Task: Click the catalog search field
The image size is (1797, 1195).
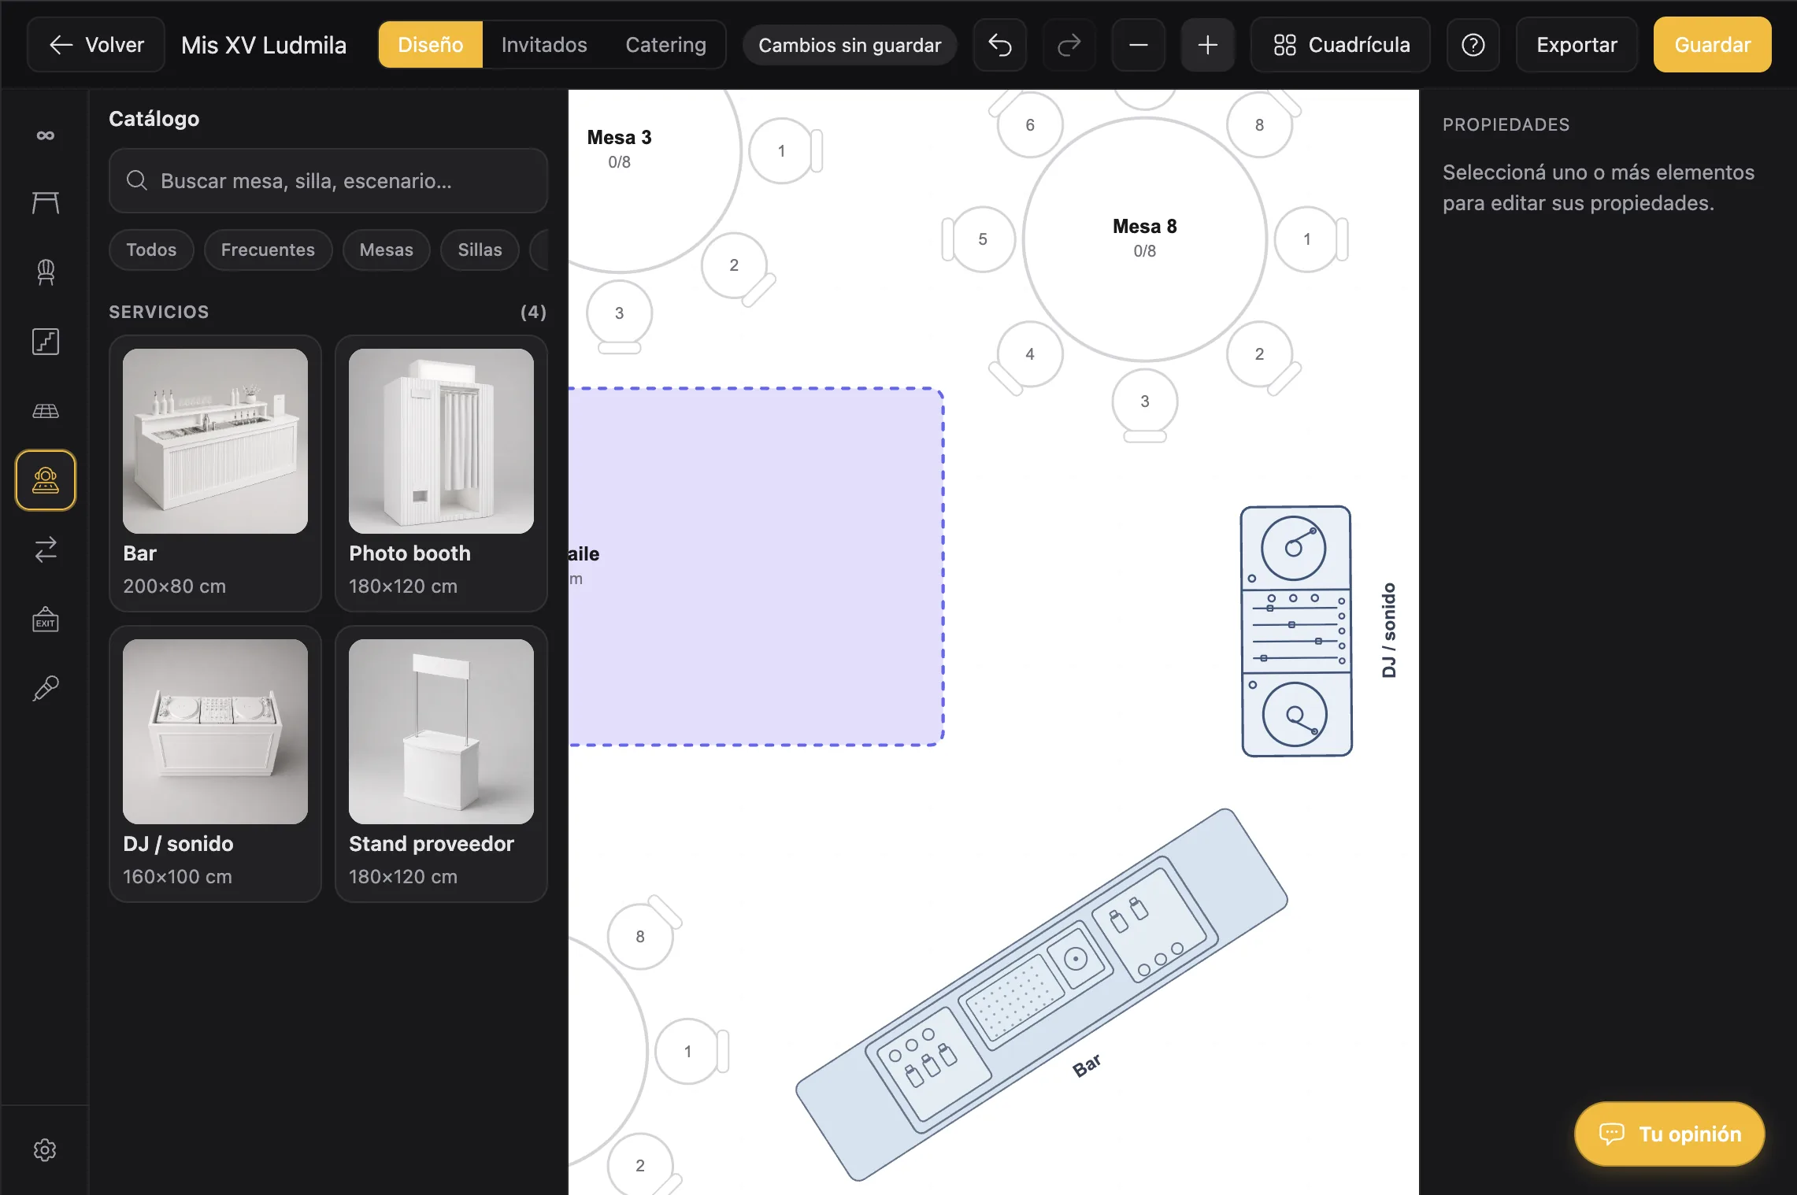Action: [328, 181]
